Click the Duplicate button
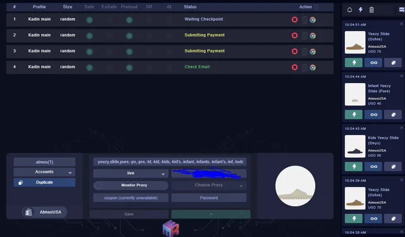The image size is (405, 237). coord(45,182)
